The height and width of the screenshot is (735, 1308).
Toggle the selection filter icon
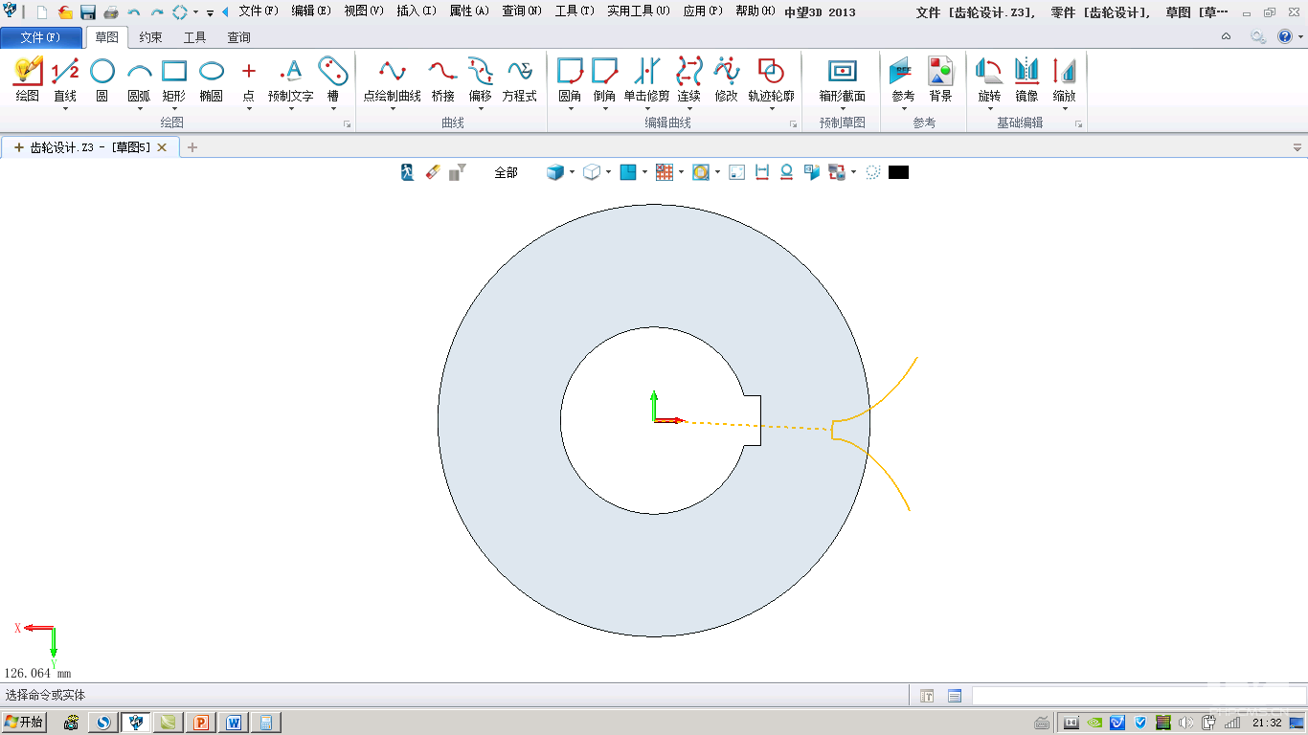(x=458, y=172)
